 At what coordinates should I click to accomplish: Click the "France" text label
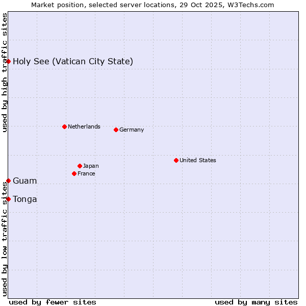[86, 173]
